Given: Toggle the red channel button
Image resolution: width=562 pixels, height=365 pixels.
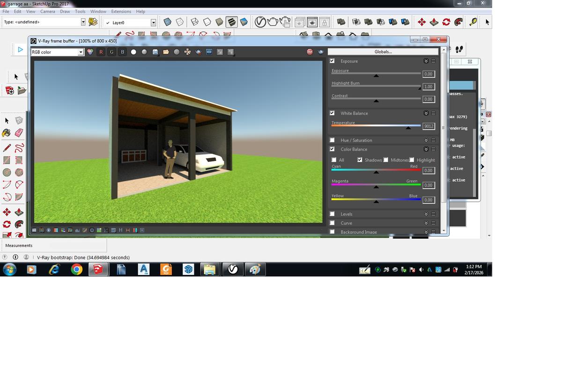Looking at the screenshot, I should point(101,52).
